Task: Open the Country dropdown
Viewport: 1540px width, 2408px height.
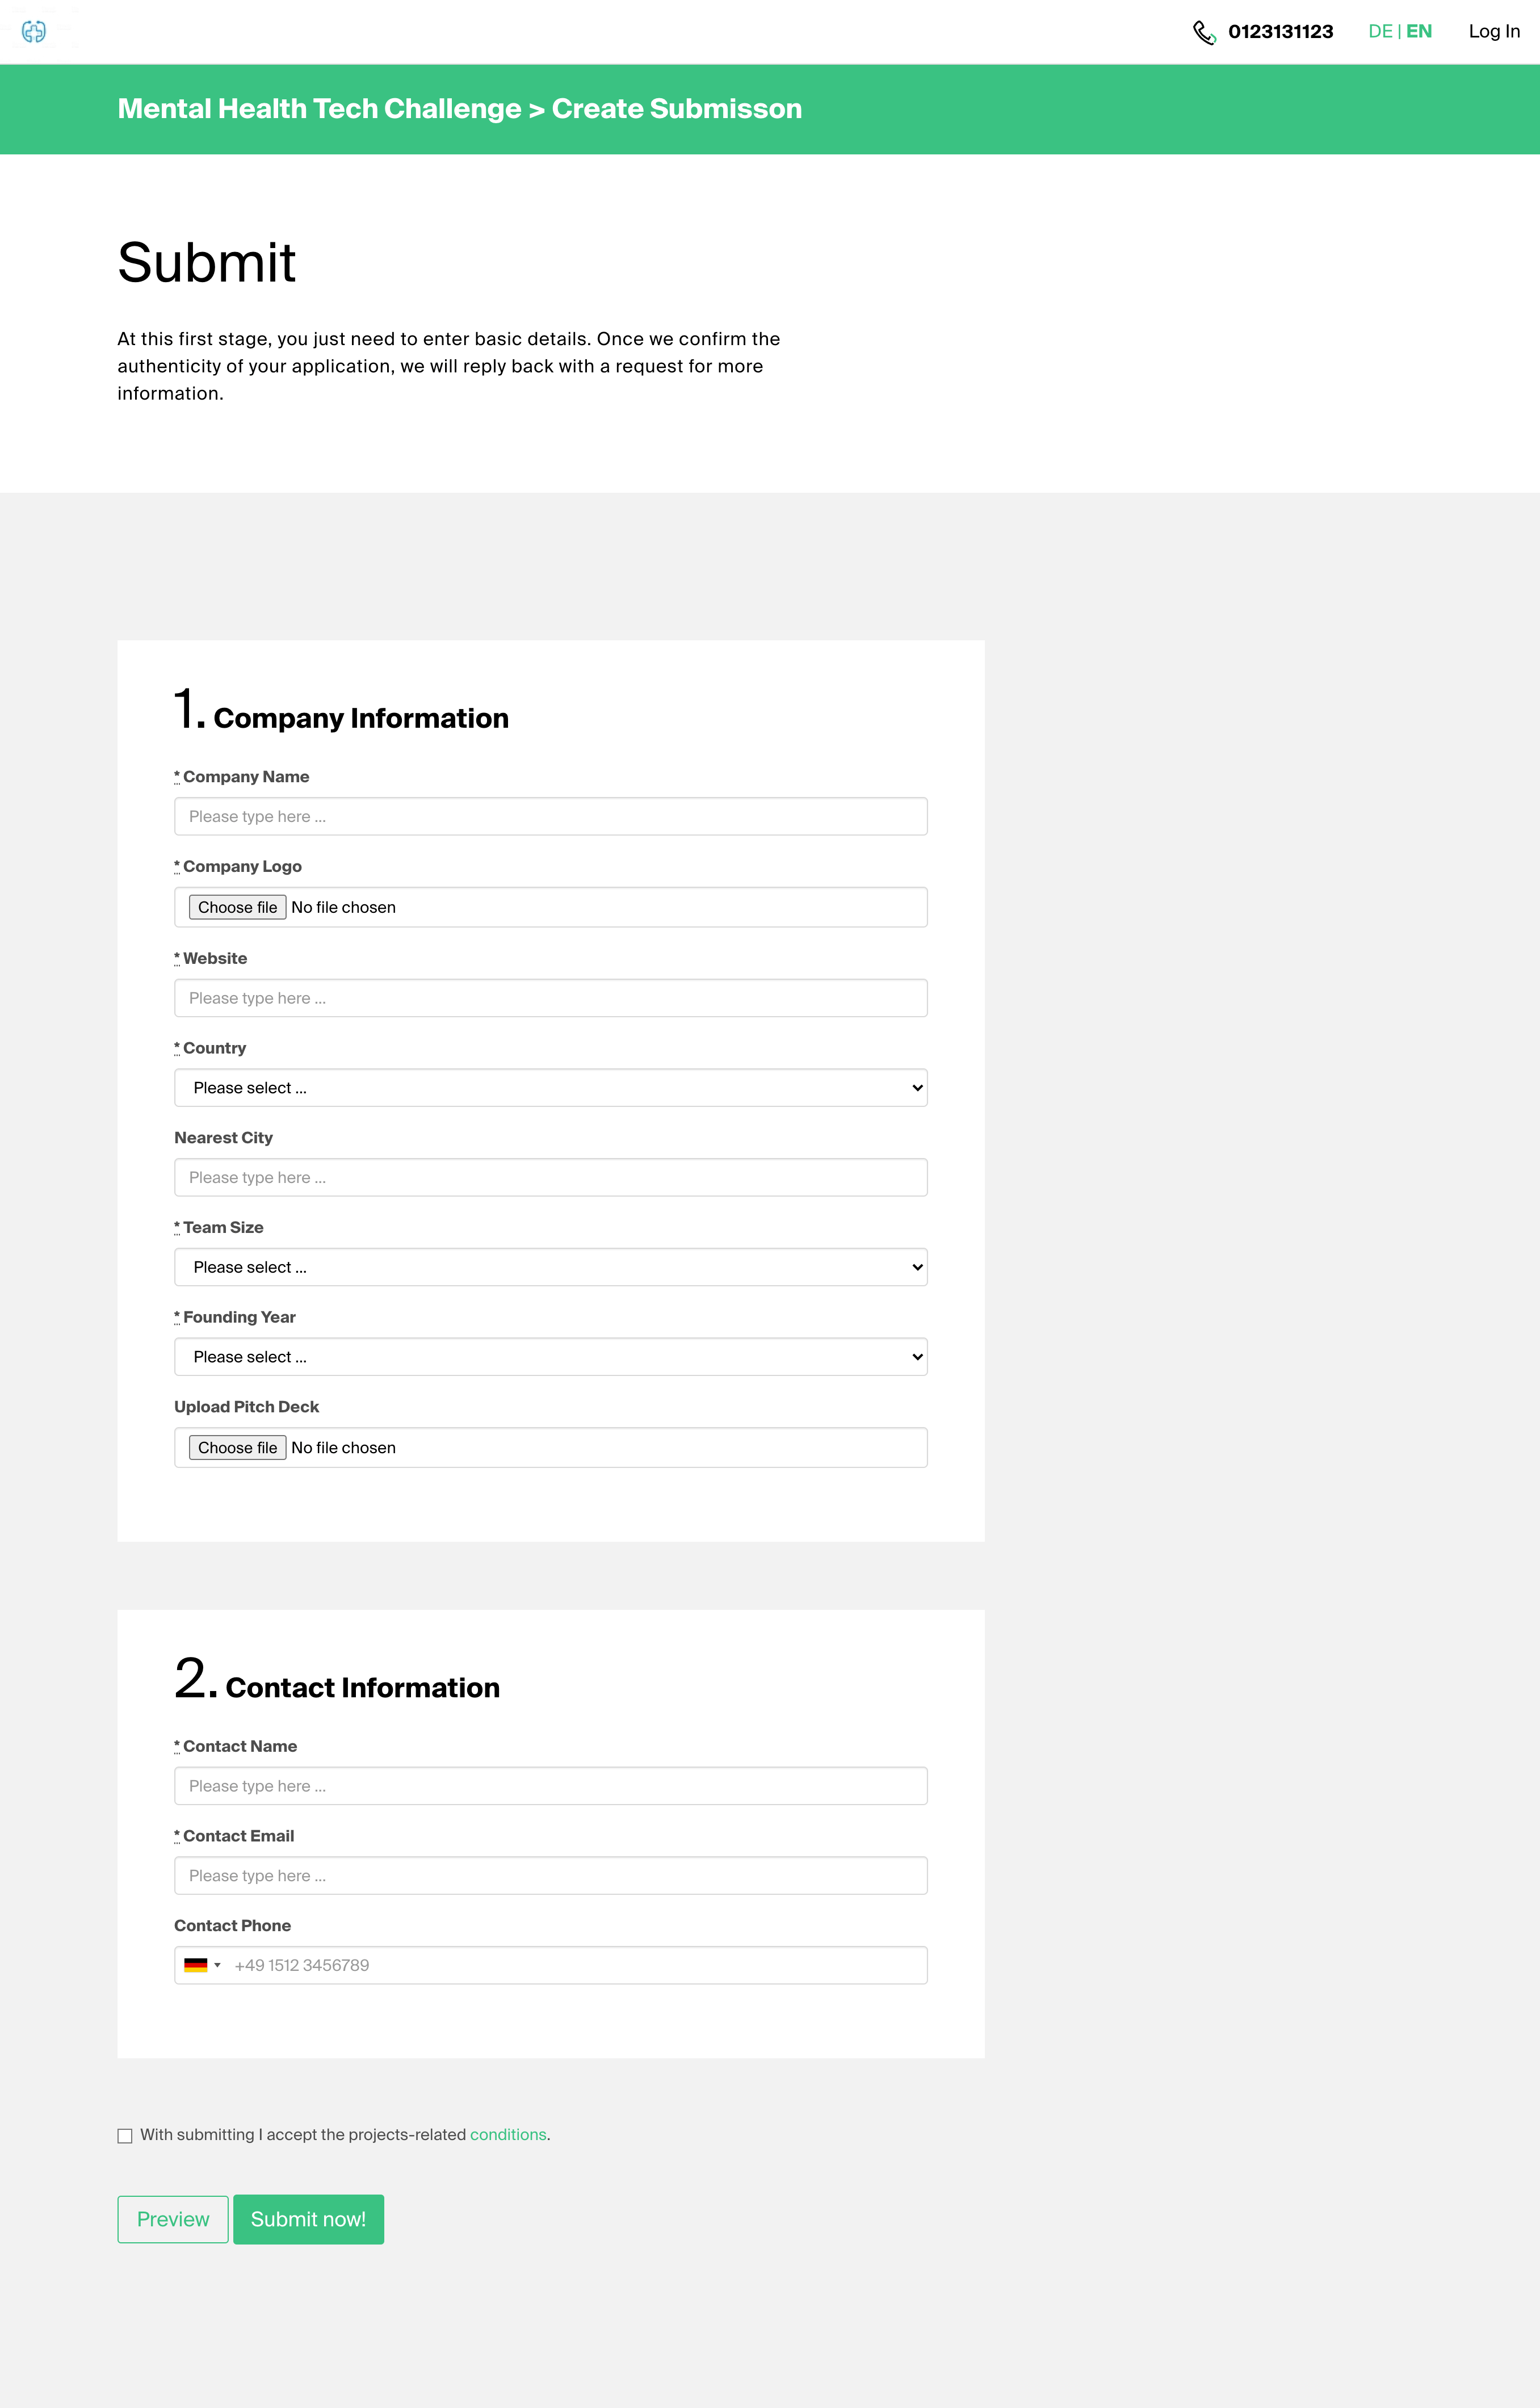Action: click(551, 1088)
